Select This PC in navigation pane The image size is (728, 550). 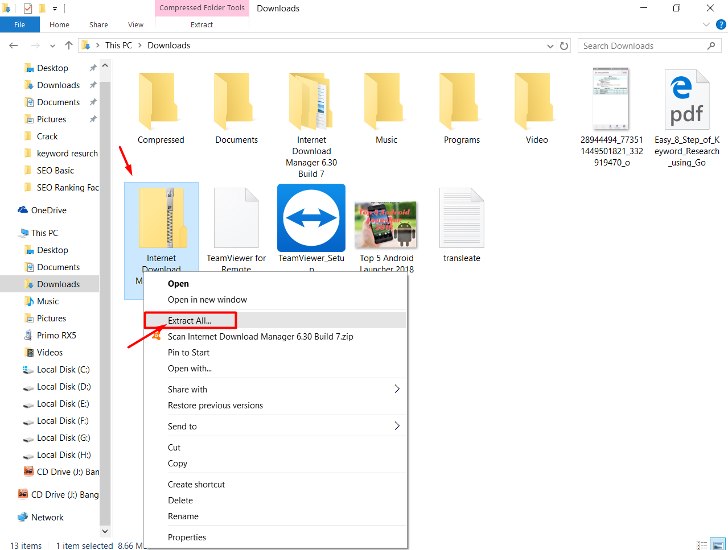click(44, 233)
